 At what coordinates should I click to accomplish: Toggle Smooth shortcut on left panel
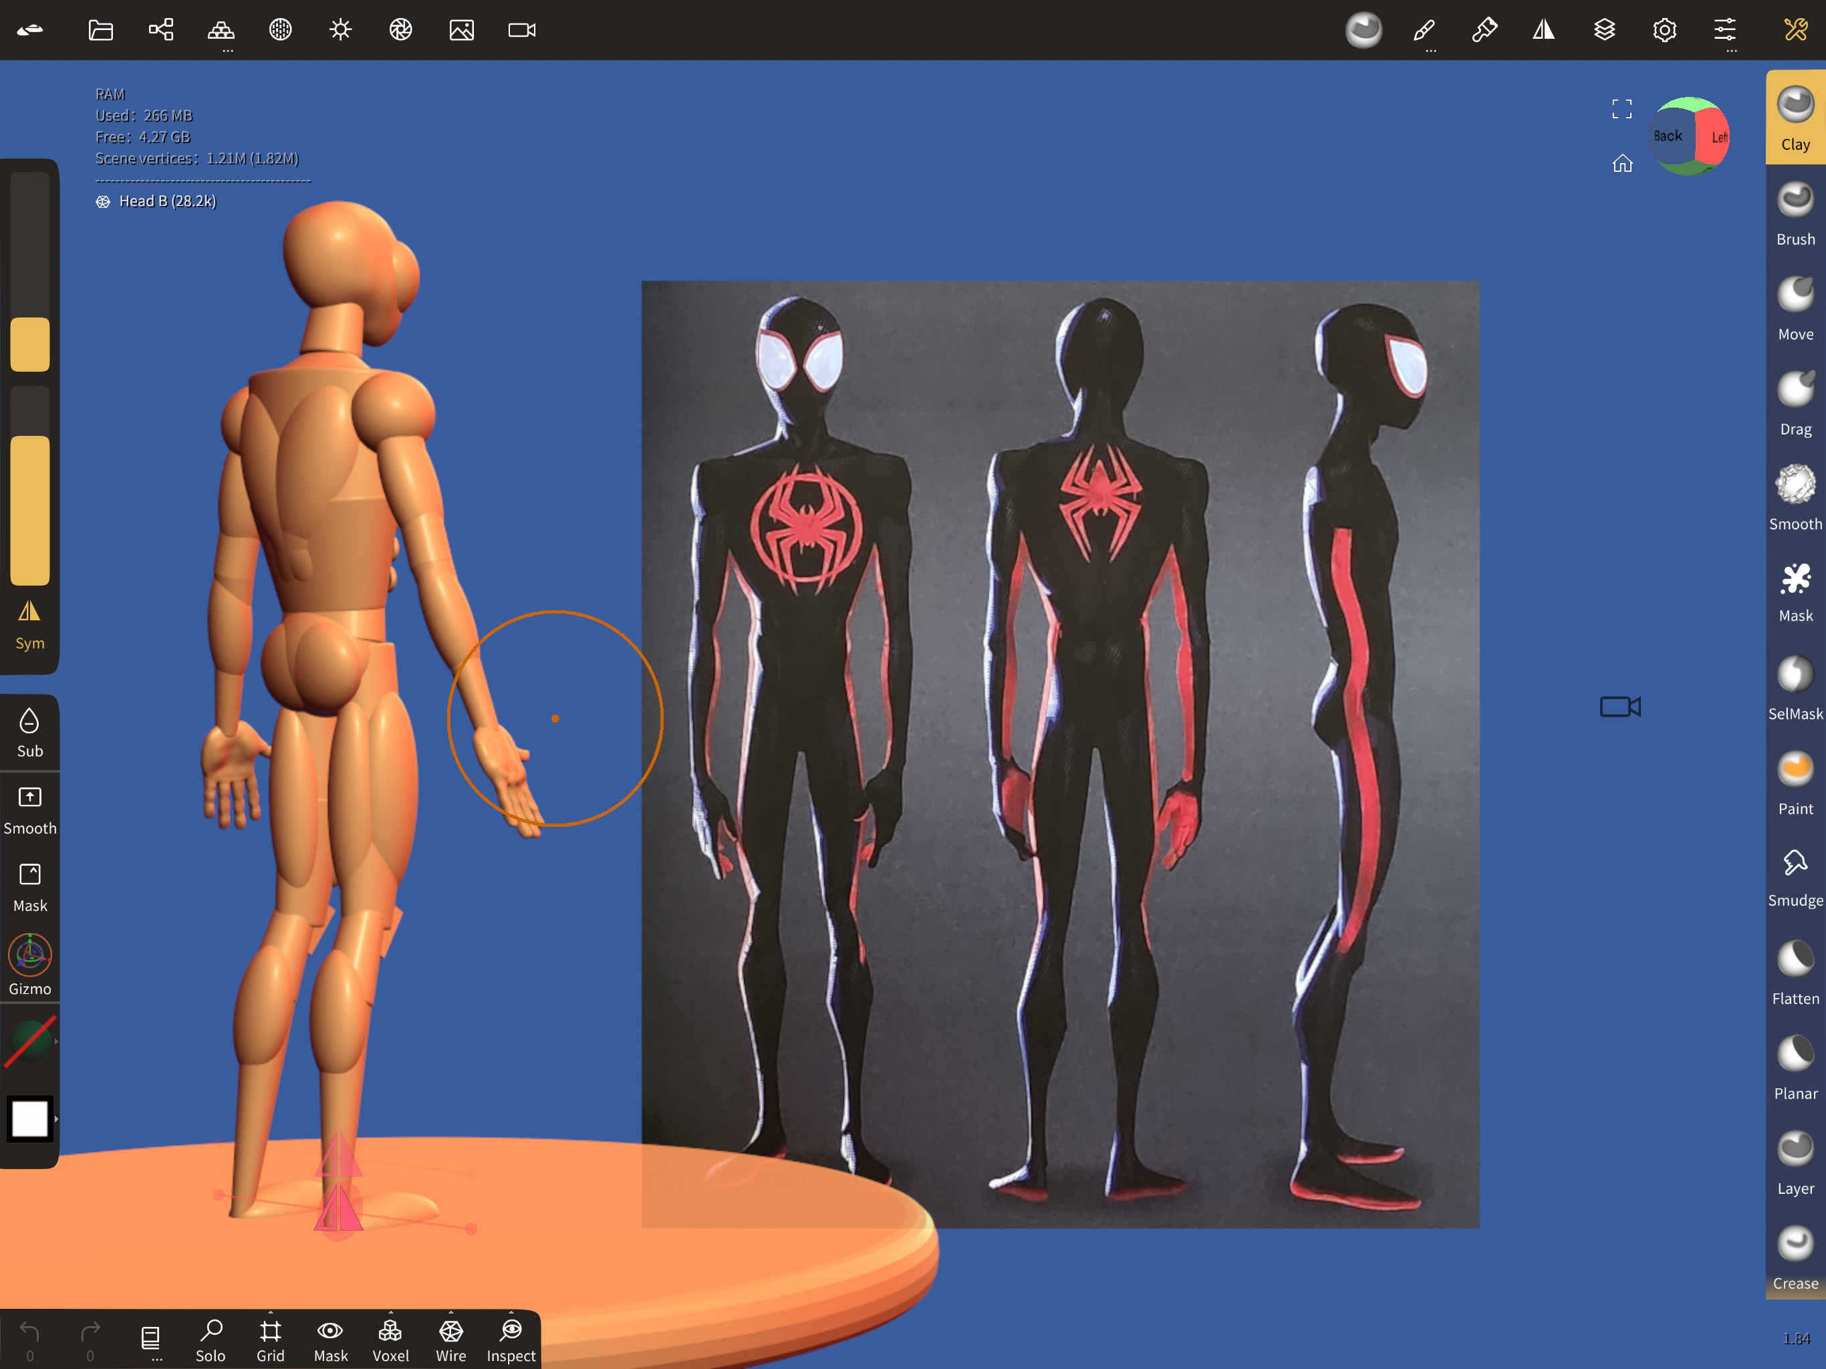click(29, 811)
